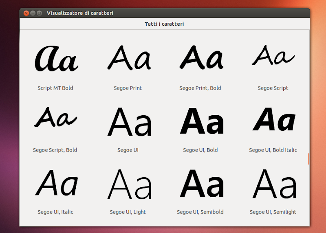Click the orange vertical scrollbar handle
The width and height of the screenshot is (326, 233).
pos(309,159)
